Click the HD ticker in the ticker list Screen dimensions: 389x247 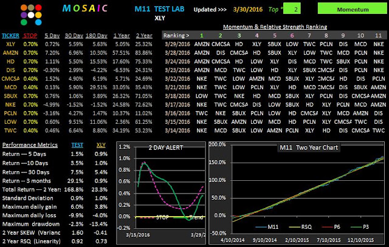(x=10, y=61)
